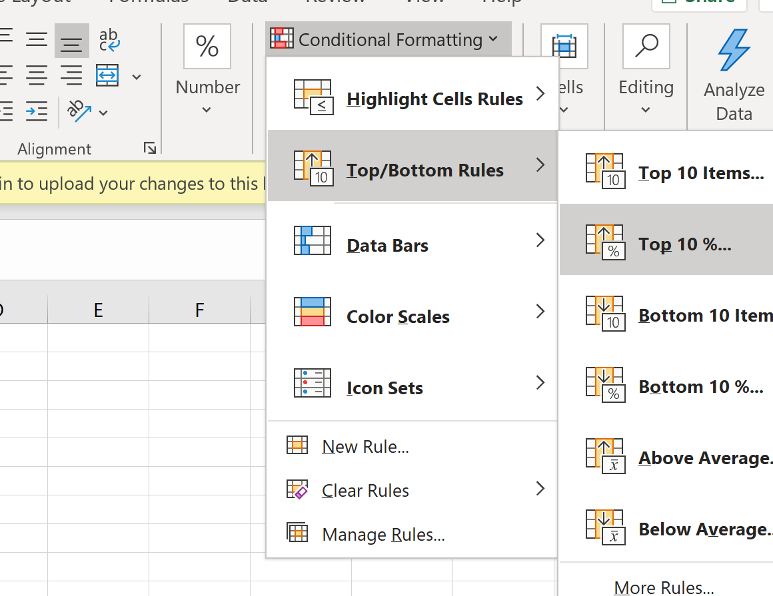773x596 pixels.
Task: Click the Manage Rules icon
Action: pos(297,533)
